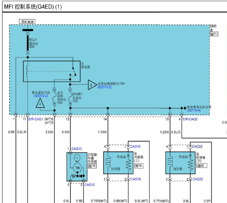Click the 参考电源分布 text
Viewport: 227px width, 203px height.
coord(199,107)
